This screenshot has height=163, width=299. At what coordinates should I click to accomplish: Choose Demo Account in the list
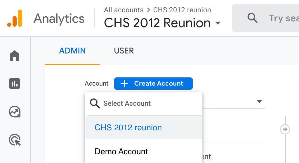click(121, 152)
